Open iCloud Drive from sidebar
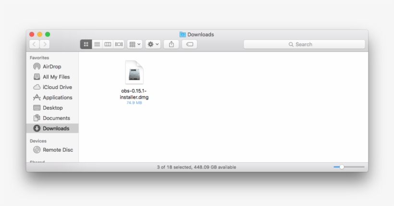This screenshot has height=206, width=394. click(52, 87)
